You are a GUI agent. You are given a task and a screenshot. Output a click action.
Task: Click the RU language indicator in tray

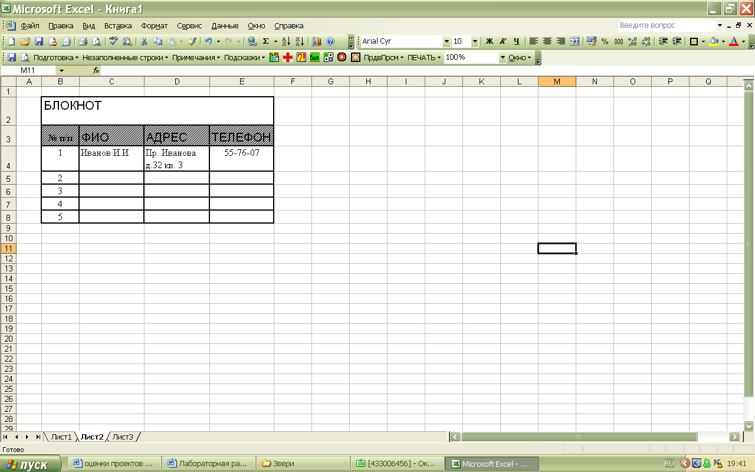[669, 464]
